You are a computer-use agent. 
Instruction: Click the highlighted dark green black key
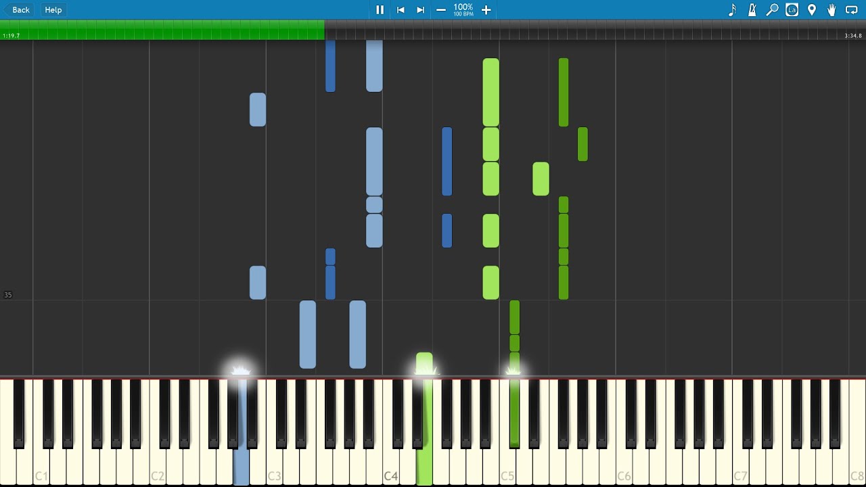point(514,413)
